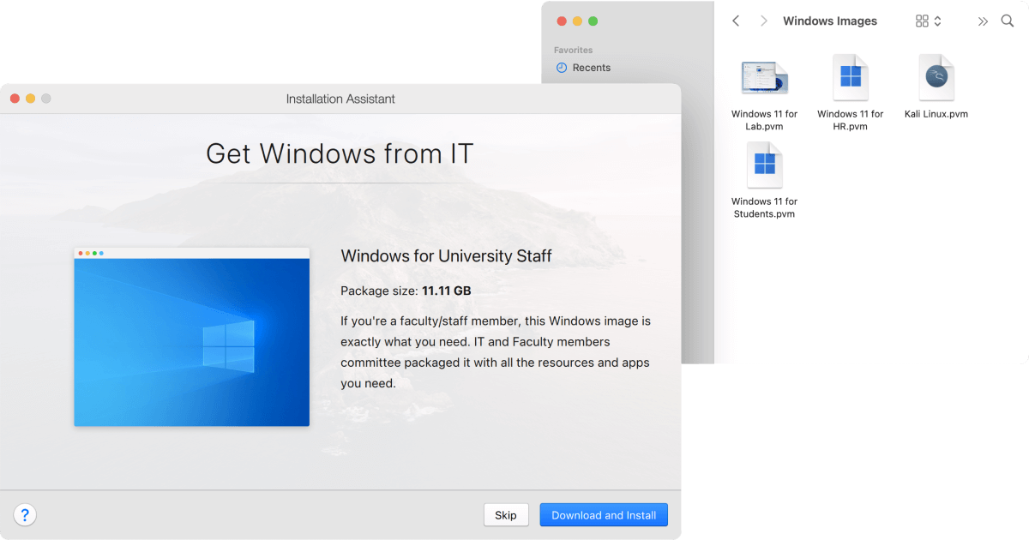The height and width of the screenshot is (540, 1029).
Task: Click the Windows Images title in the toolbar
Action: [830, 21]
